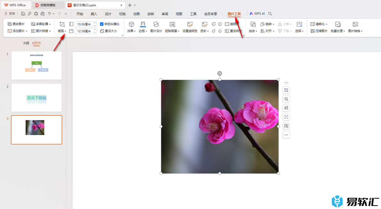Click the decrease contrast icon
The height and width of the screenshot is (209, 381).
tap(220, 24)
